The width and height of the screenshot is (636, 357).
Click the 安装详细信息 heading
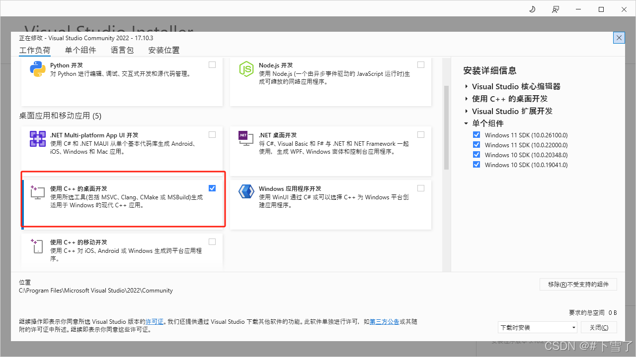490,70
